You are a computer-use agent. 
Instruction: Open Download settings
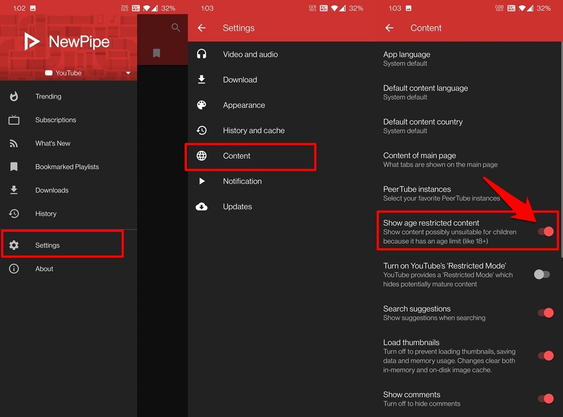[x=281, y=79]
